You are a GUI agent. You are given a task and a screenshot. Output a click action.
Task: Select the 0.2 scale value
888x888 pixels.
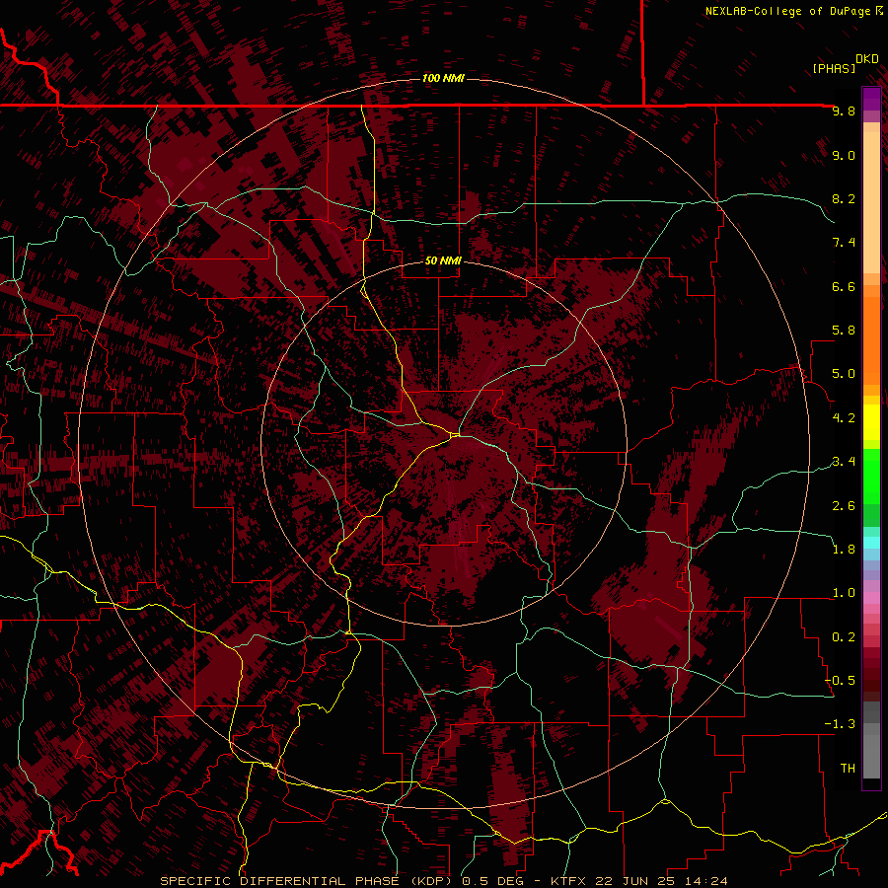pos(844,637)
